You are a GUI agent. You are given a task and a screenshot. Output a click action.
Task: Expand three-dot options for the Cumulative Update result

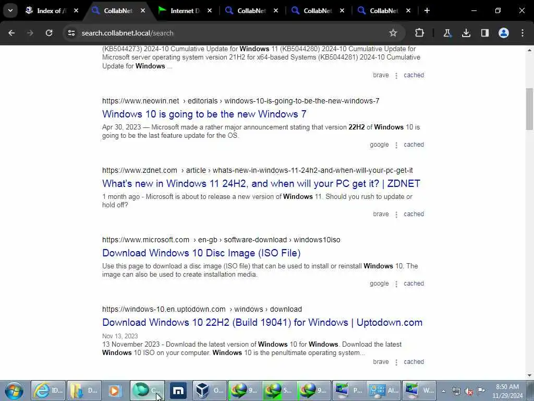[396, 76]
